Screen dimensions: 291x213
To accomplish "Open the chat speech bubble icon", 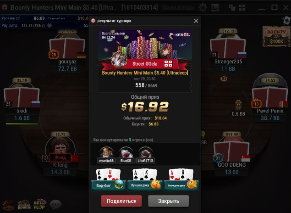I will tap(55, 205).
